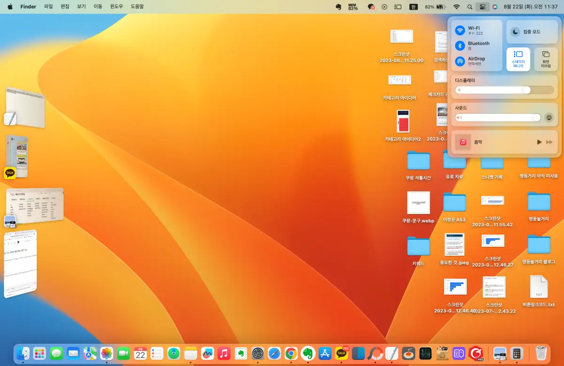Select the KakaoTalk Stage Manager thumbnail

[17, 157]
